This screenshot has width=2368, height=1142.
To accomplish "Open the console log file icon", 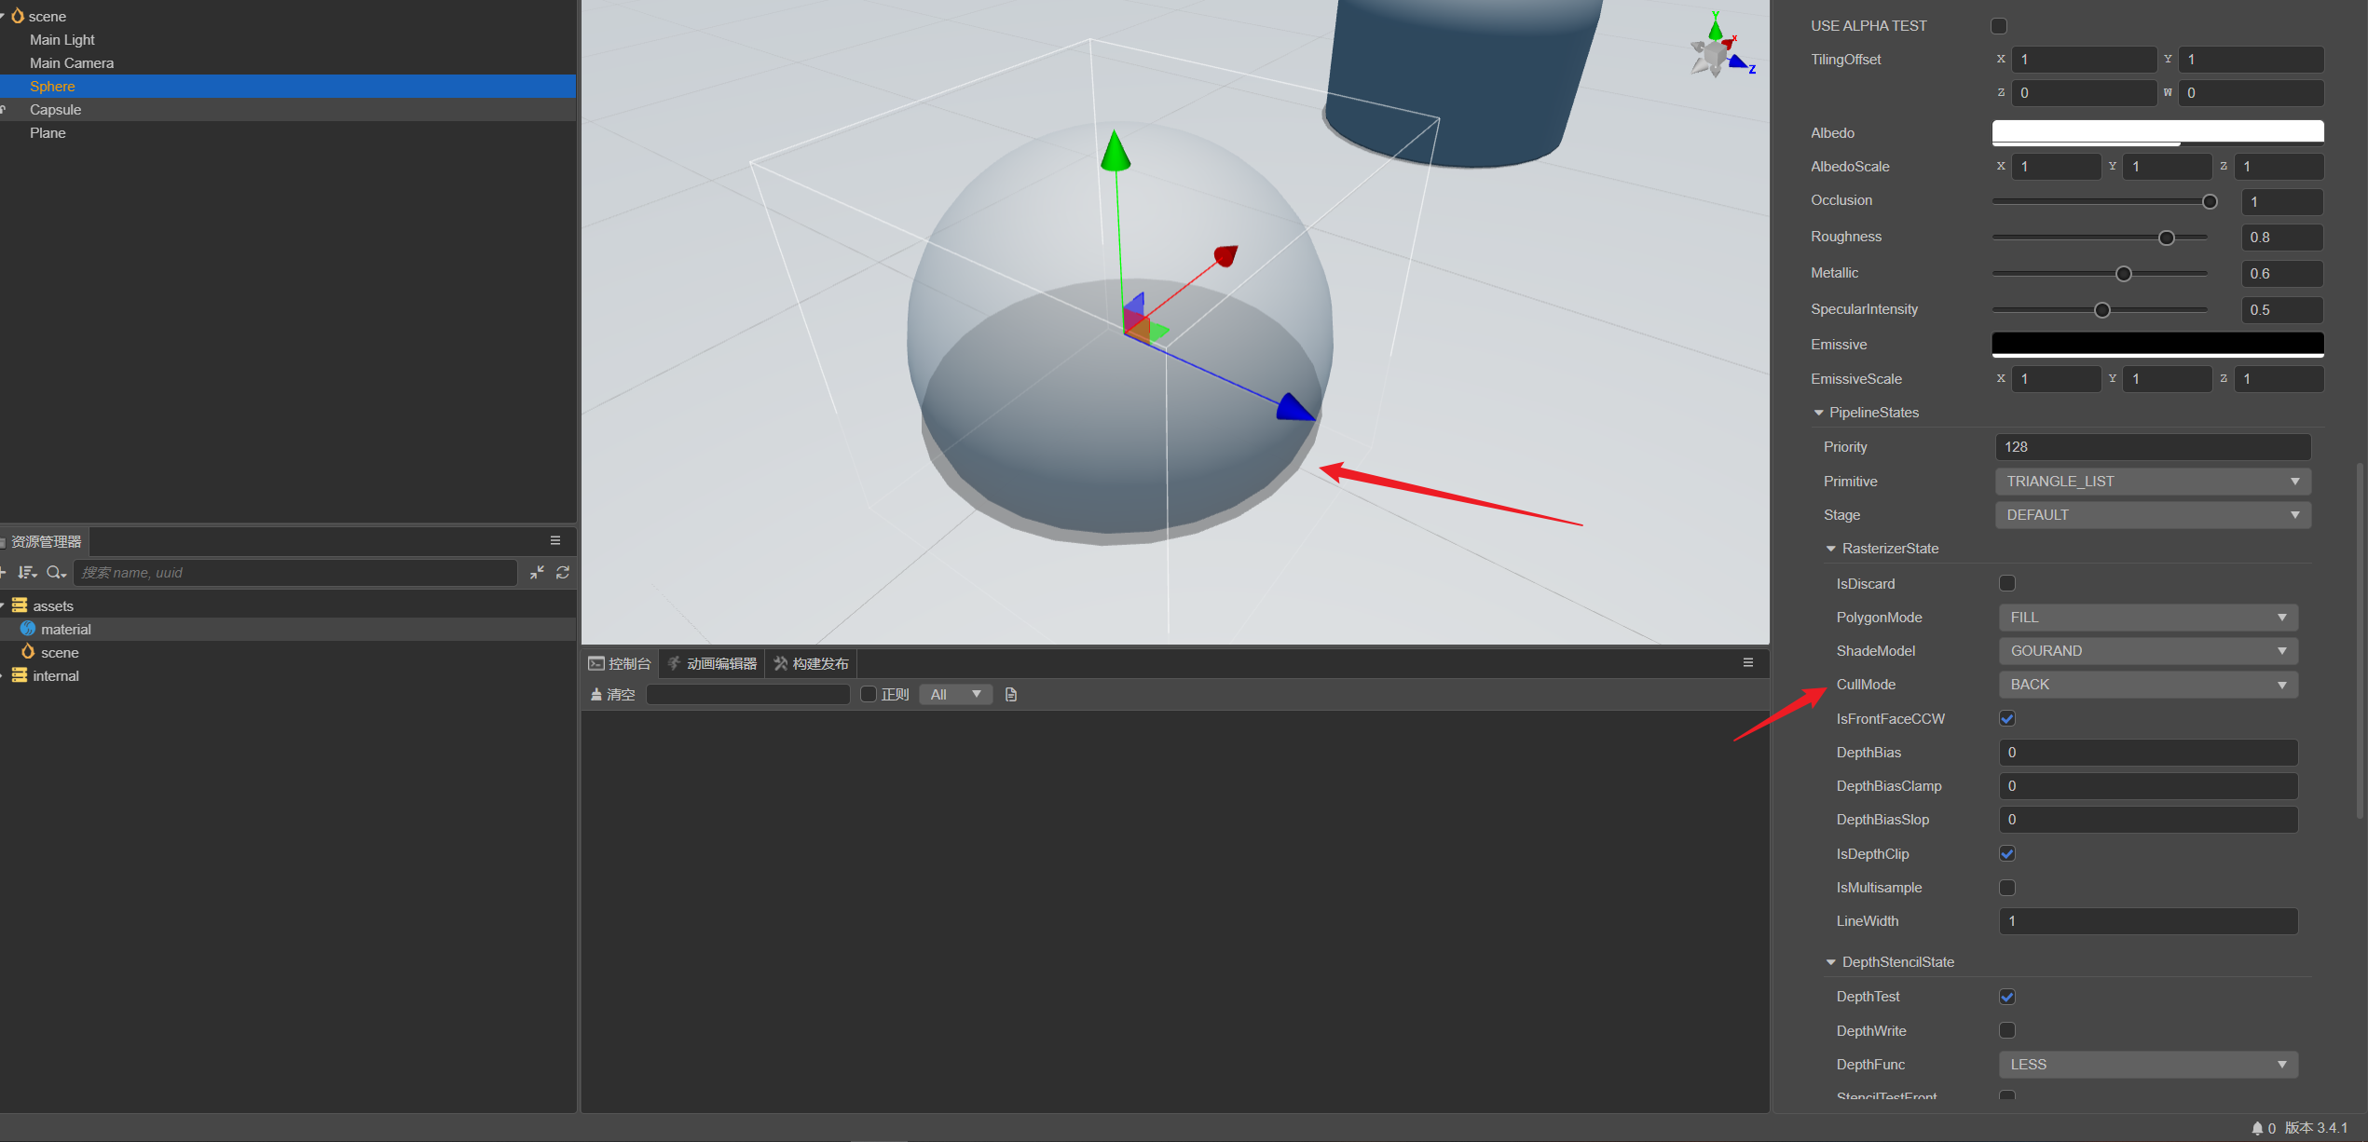I will [x=1011, y=695].
